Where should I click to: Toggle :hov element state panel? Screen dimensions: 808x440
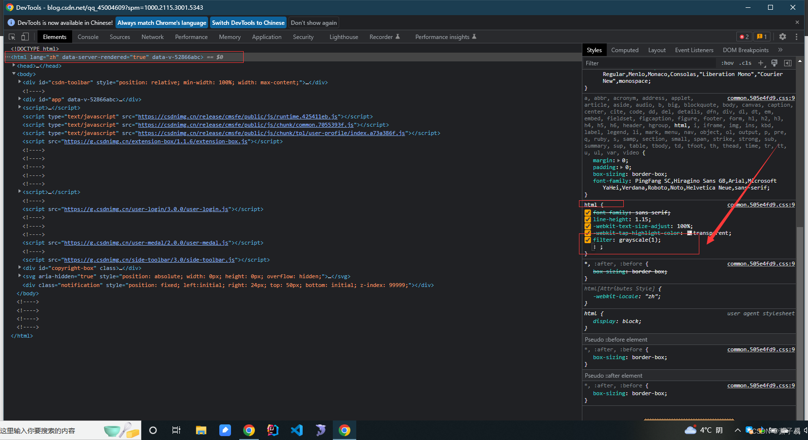pyautogui.click(x=728, y=63)
